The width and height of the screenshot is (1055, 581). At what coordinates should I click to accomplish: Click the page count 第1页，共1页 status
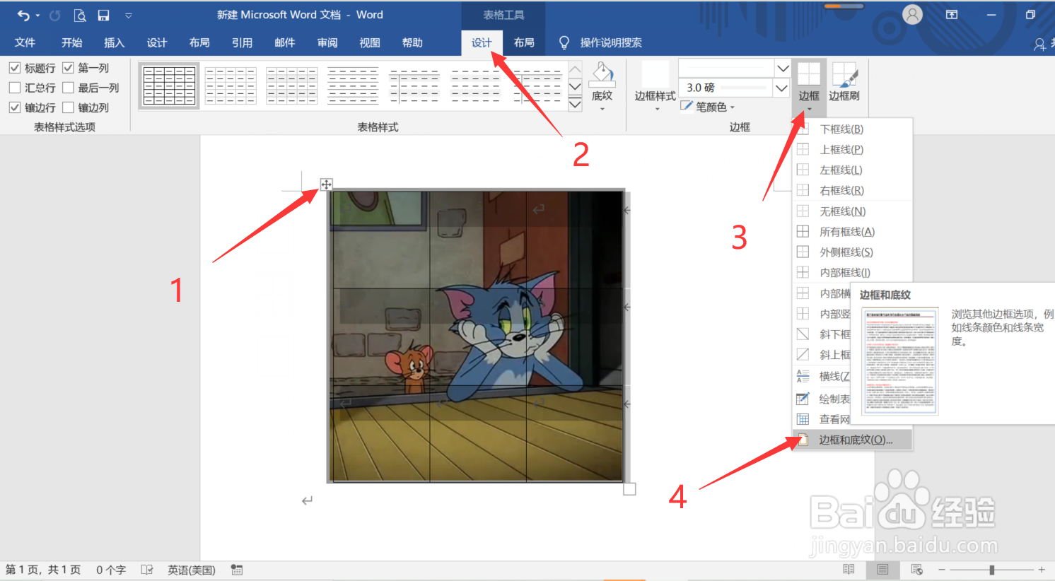tap(43, 570)
